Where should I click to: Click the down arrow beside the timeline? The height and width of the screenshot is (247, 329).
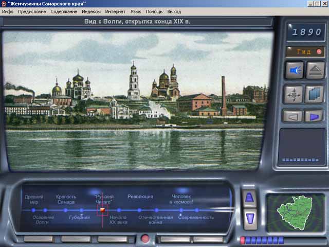click(249, 218)
